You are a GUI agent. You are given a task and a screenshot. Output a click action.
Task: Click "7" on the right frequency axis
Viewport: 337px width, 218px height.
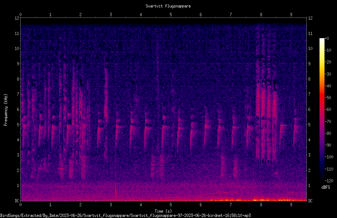click(309, 94)
